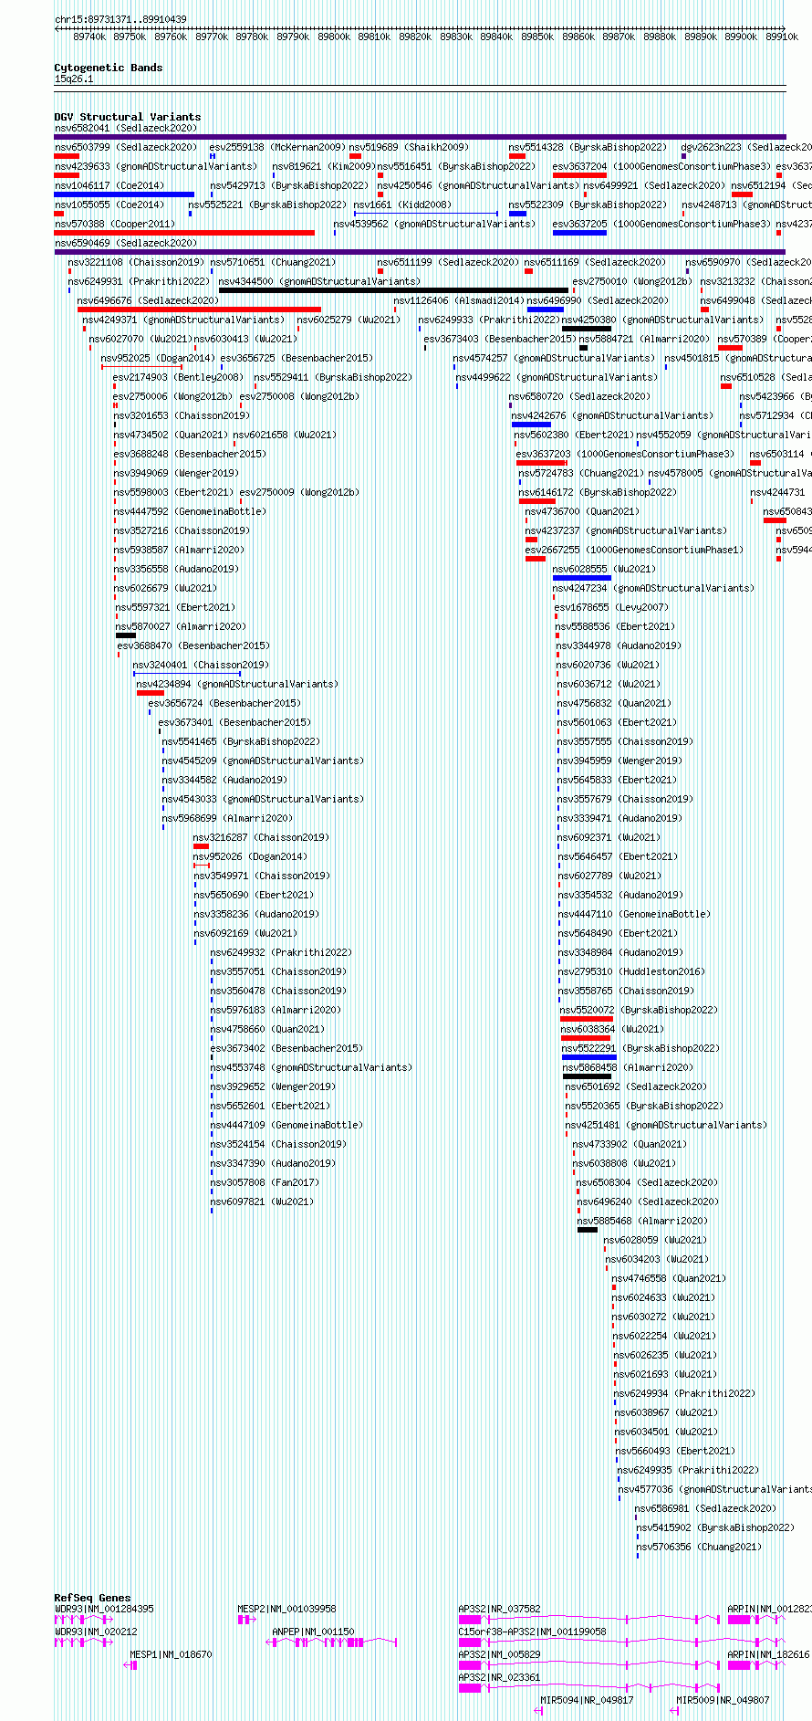Click the nsv952026 (Dogan2014) label
The width and height of the screenshot is (812, 1721).
[250, 856]
